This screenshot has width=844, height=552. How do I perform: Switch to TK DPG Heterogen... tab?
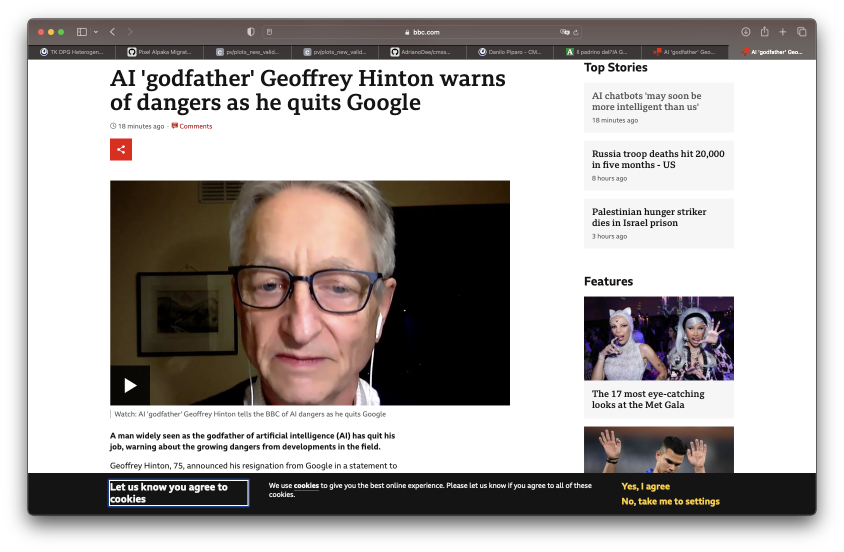(72, 52)
